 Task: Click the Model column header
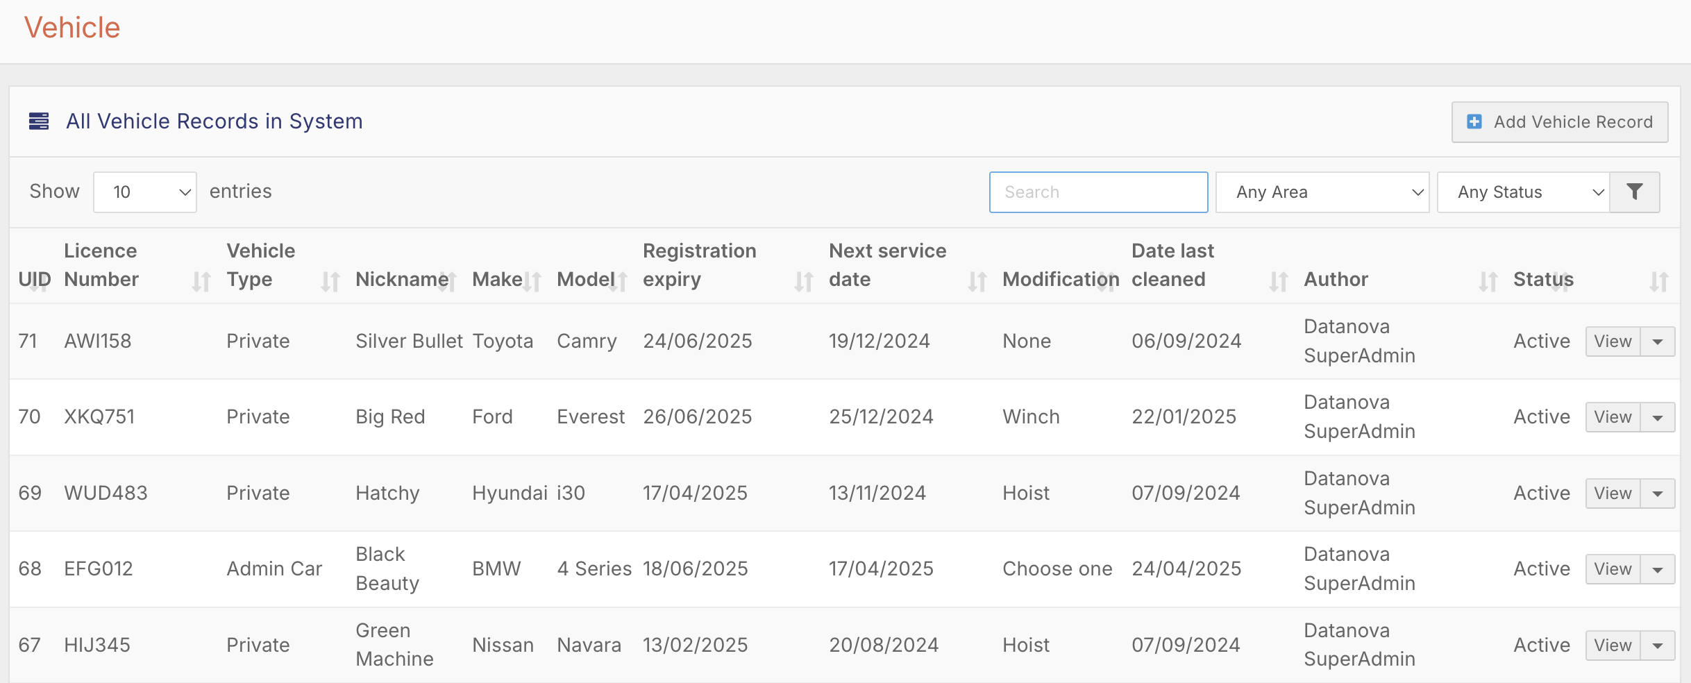pos(586,279)
